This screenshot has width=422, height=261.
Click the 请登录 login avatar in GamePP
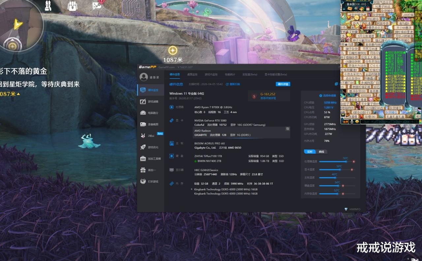143,77
